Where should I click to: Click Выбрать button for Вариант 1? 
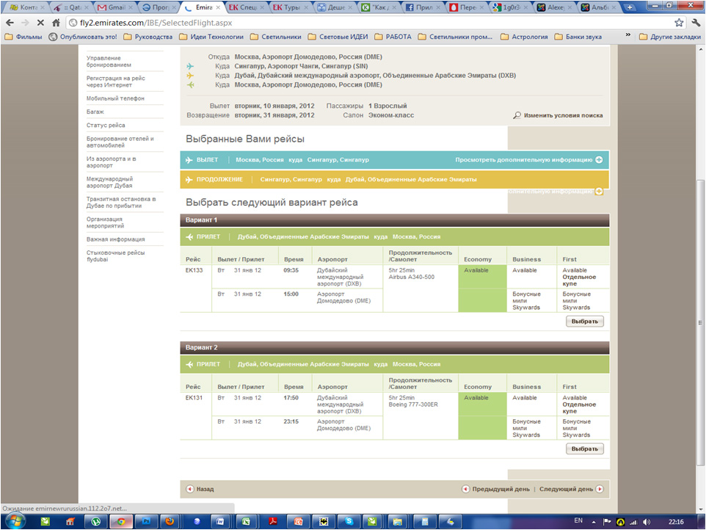[x=584, y=321]
